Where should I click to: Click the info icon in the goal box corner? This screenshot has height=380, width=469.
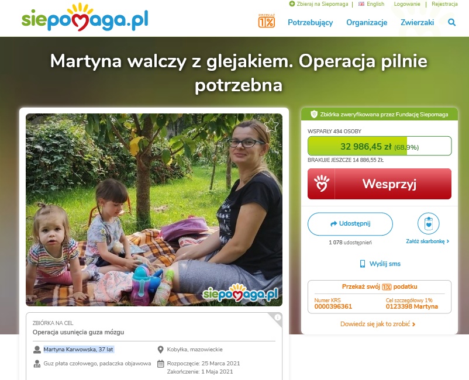[x=278, y=317]
